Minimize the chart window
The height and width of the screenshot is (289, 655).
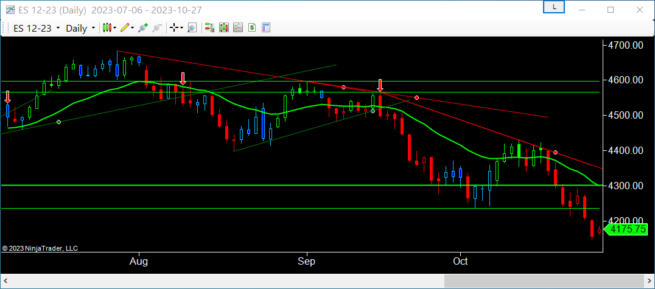[x=583, y=10]
